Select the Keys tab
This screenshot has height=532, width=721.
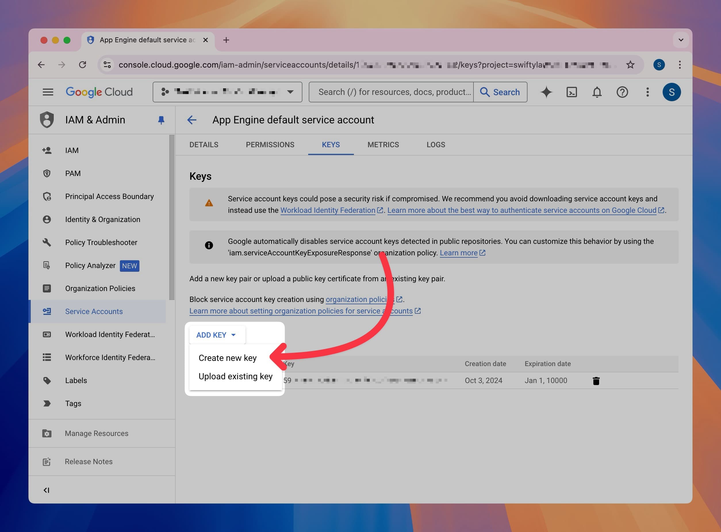[x=331, y=145]
